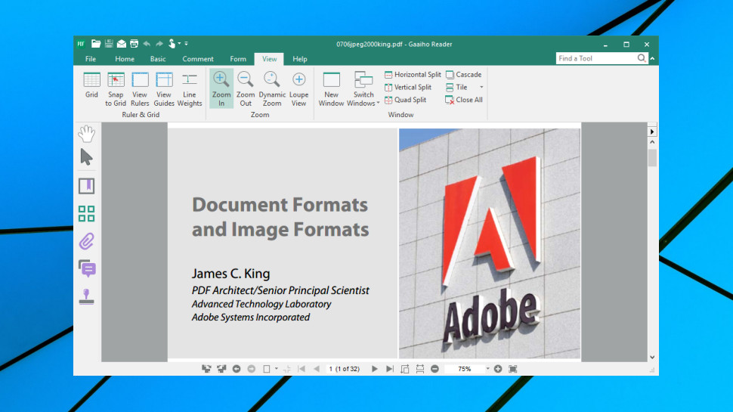Viewport: 733px width, 412px height.
Task: Toggle Line Weights view
Action: point(190,89)
